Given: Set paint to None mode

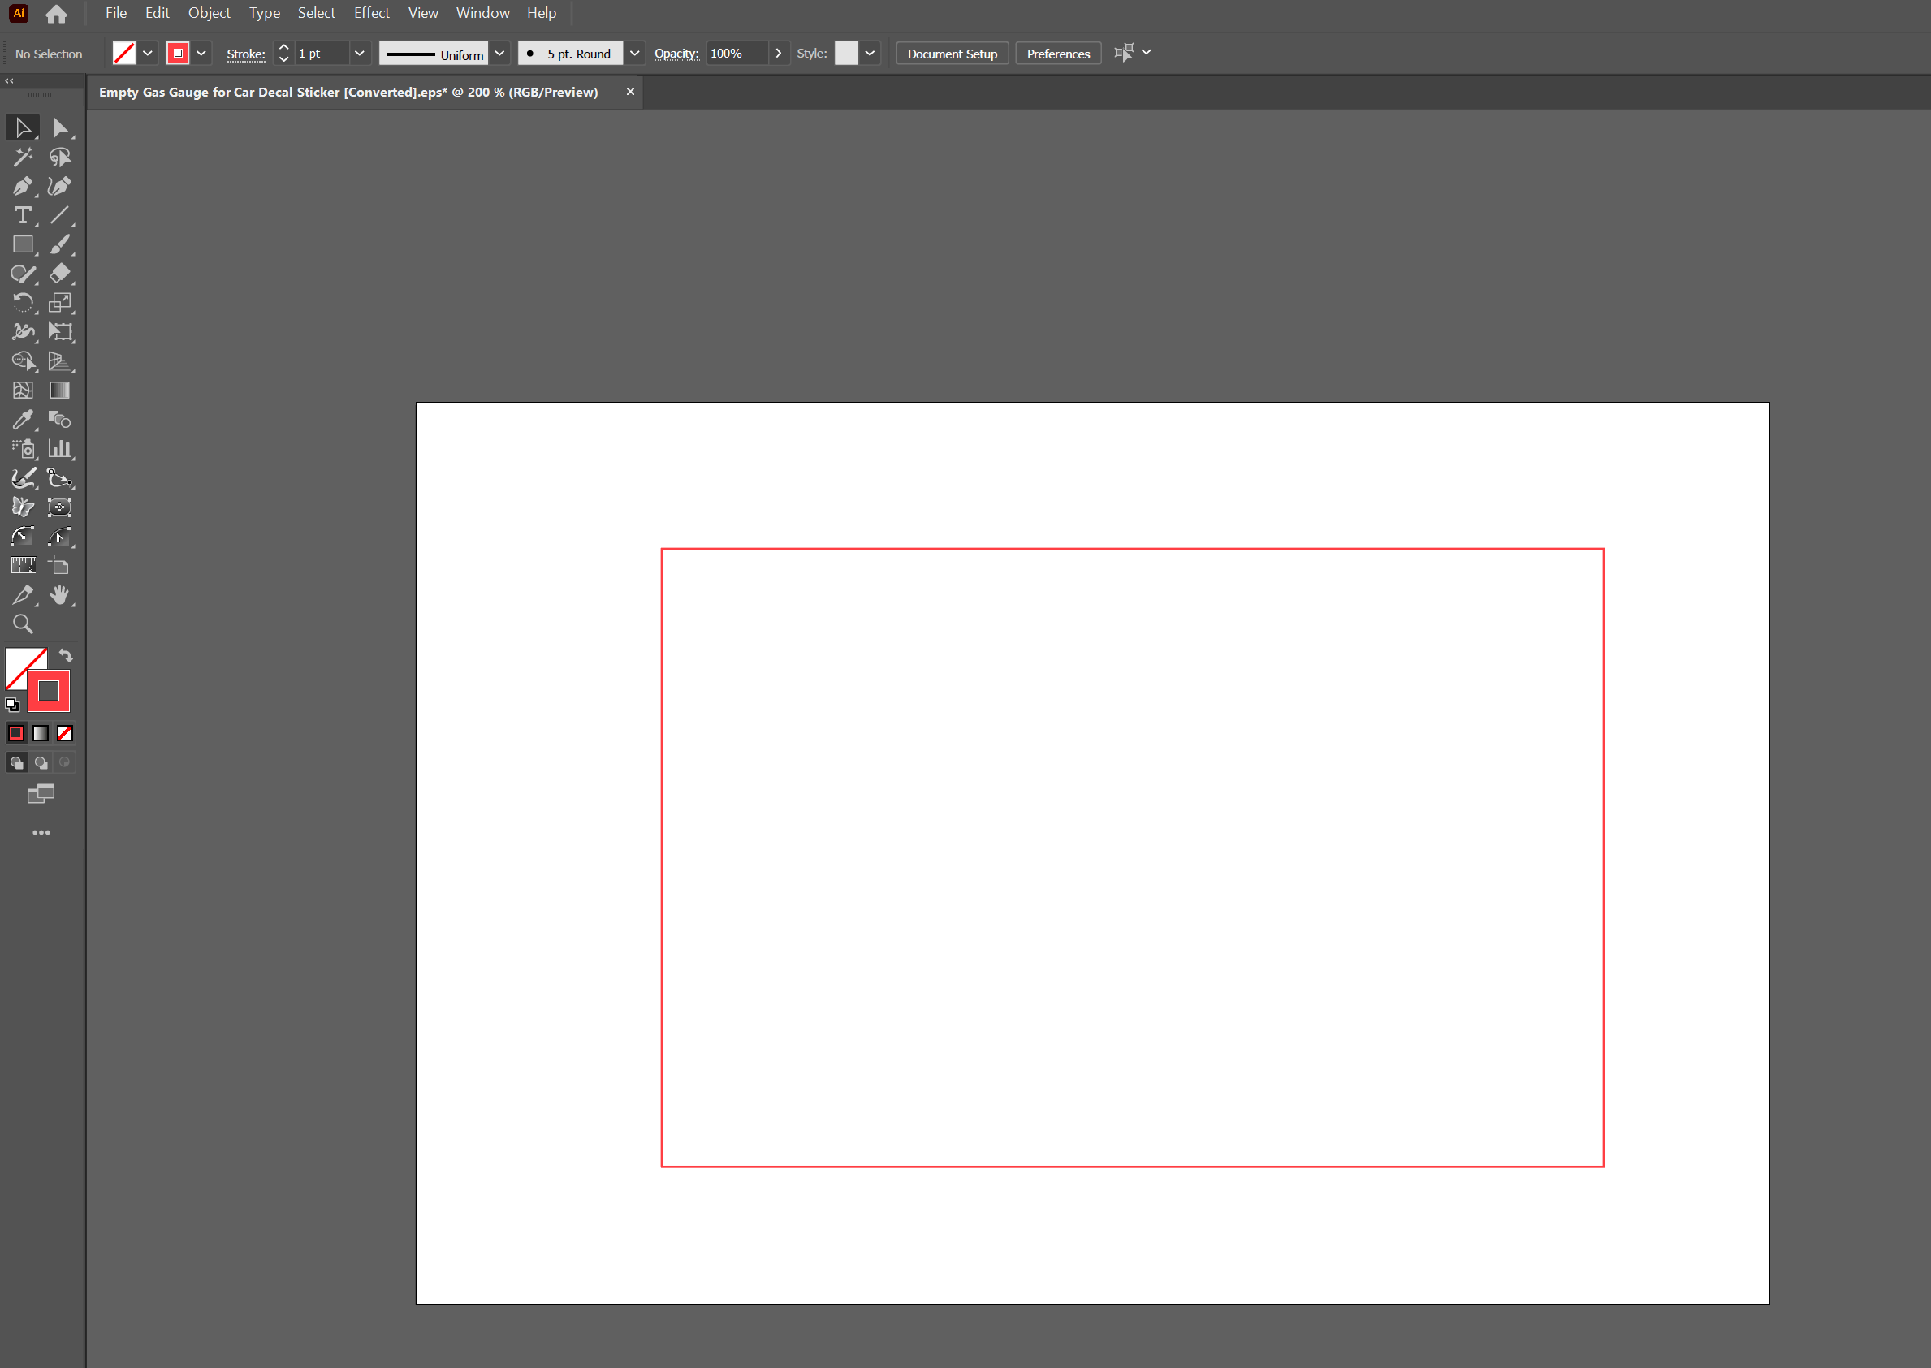Looking at the screenshot, I should [65, 733].
